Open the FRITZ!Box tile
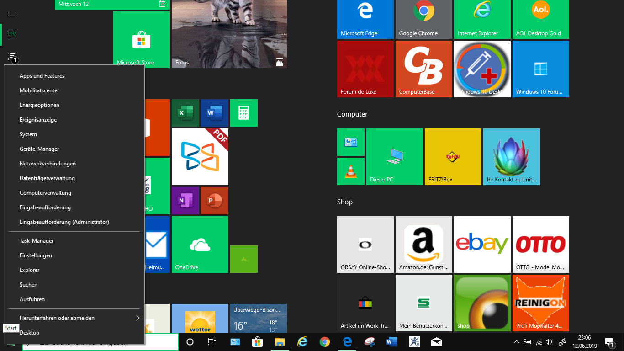Viewport: 624px width, 351px height. click(x=453, y=157)
